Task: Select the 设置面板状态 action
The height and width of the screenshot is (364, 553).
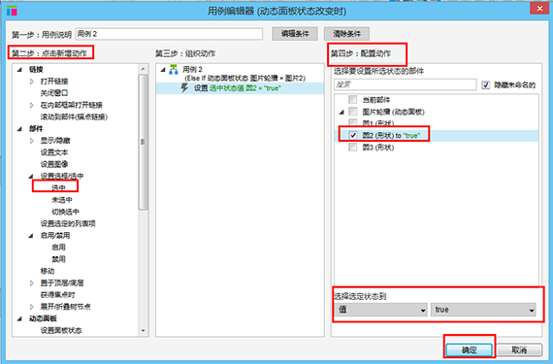Action: point(61,330)
